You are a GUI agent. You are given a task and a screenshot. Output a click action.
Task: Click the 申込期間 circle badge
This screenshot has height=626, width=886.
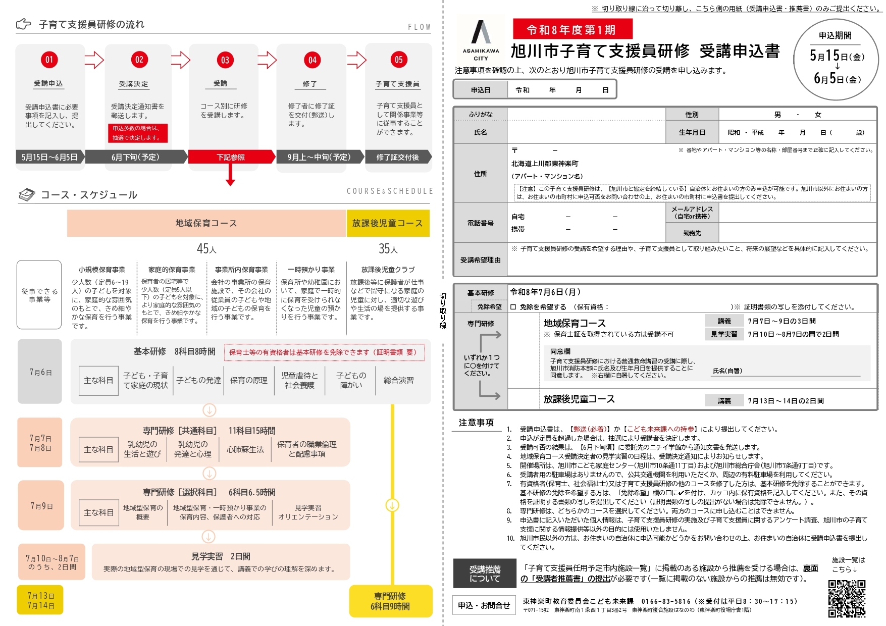coord(837,60)
